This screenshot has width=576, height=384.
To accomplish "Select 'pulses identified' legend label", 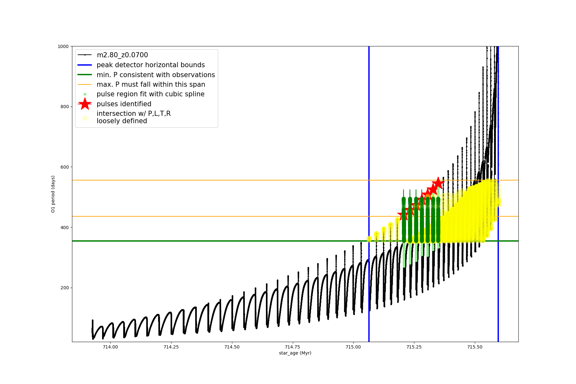I will coord(124,104).
